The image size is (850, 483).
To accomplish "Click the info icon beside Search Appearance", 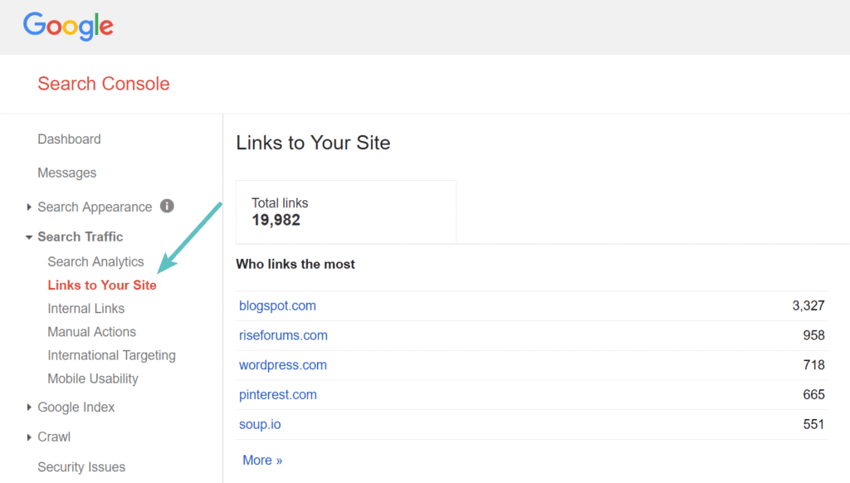I will [167, 207].
